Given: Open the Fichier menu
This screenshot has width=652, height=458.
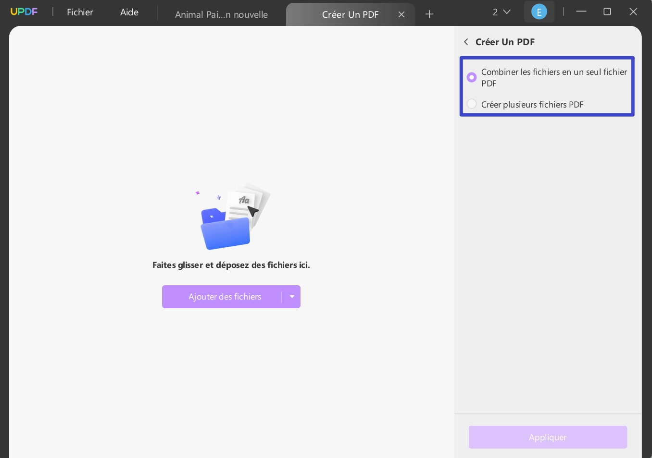Looking at the screenshot, I should pyautogui.click(x=80, y=12).
